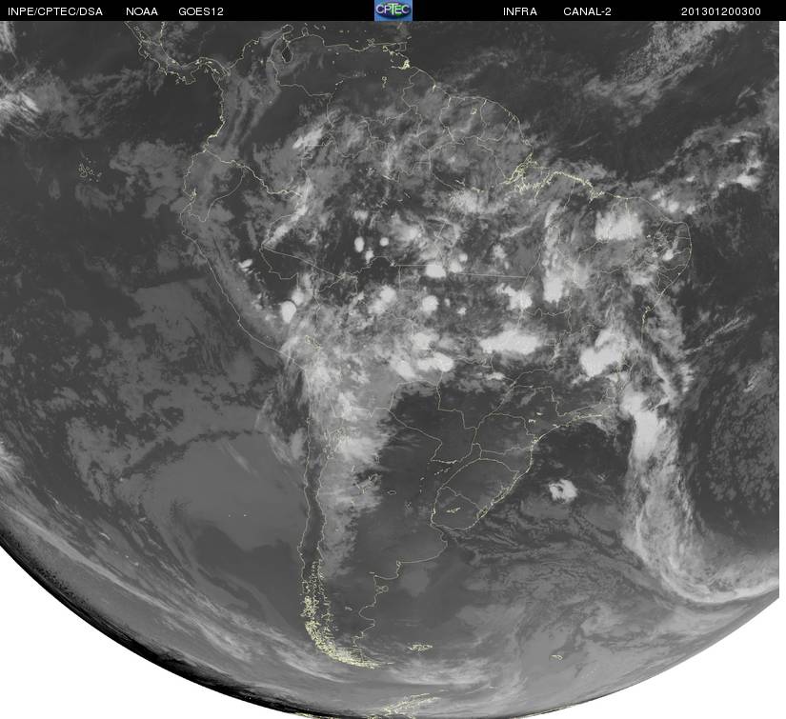Click the INFRA label in header
Viewport: 786px width, 719px height.
tap(520, 11)
